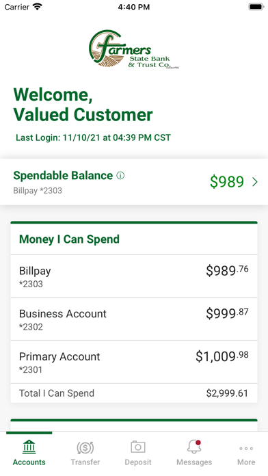This screenshot has height=476, width=268.
Task: Select the Business Account *2302 row
Action: 134,319
